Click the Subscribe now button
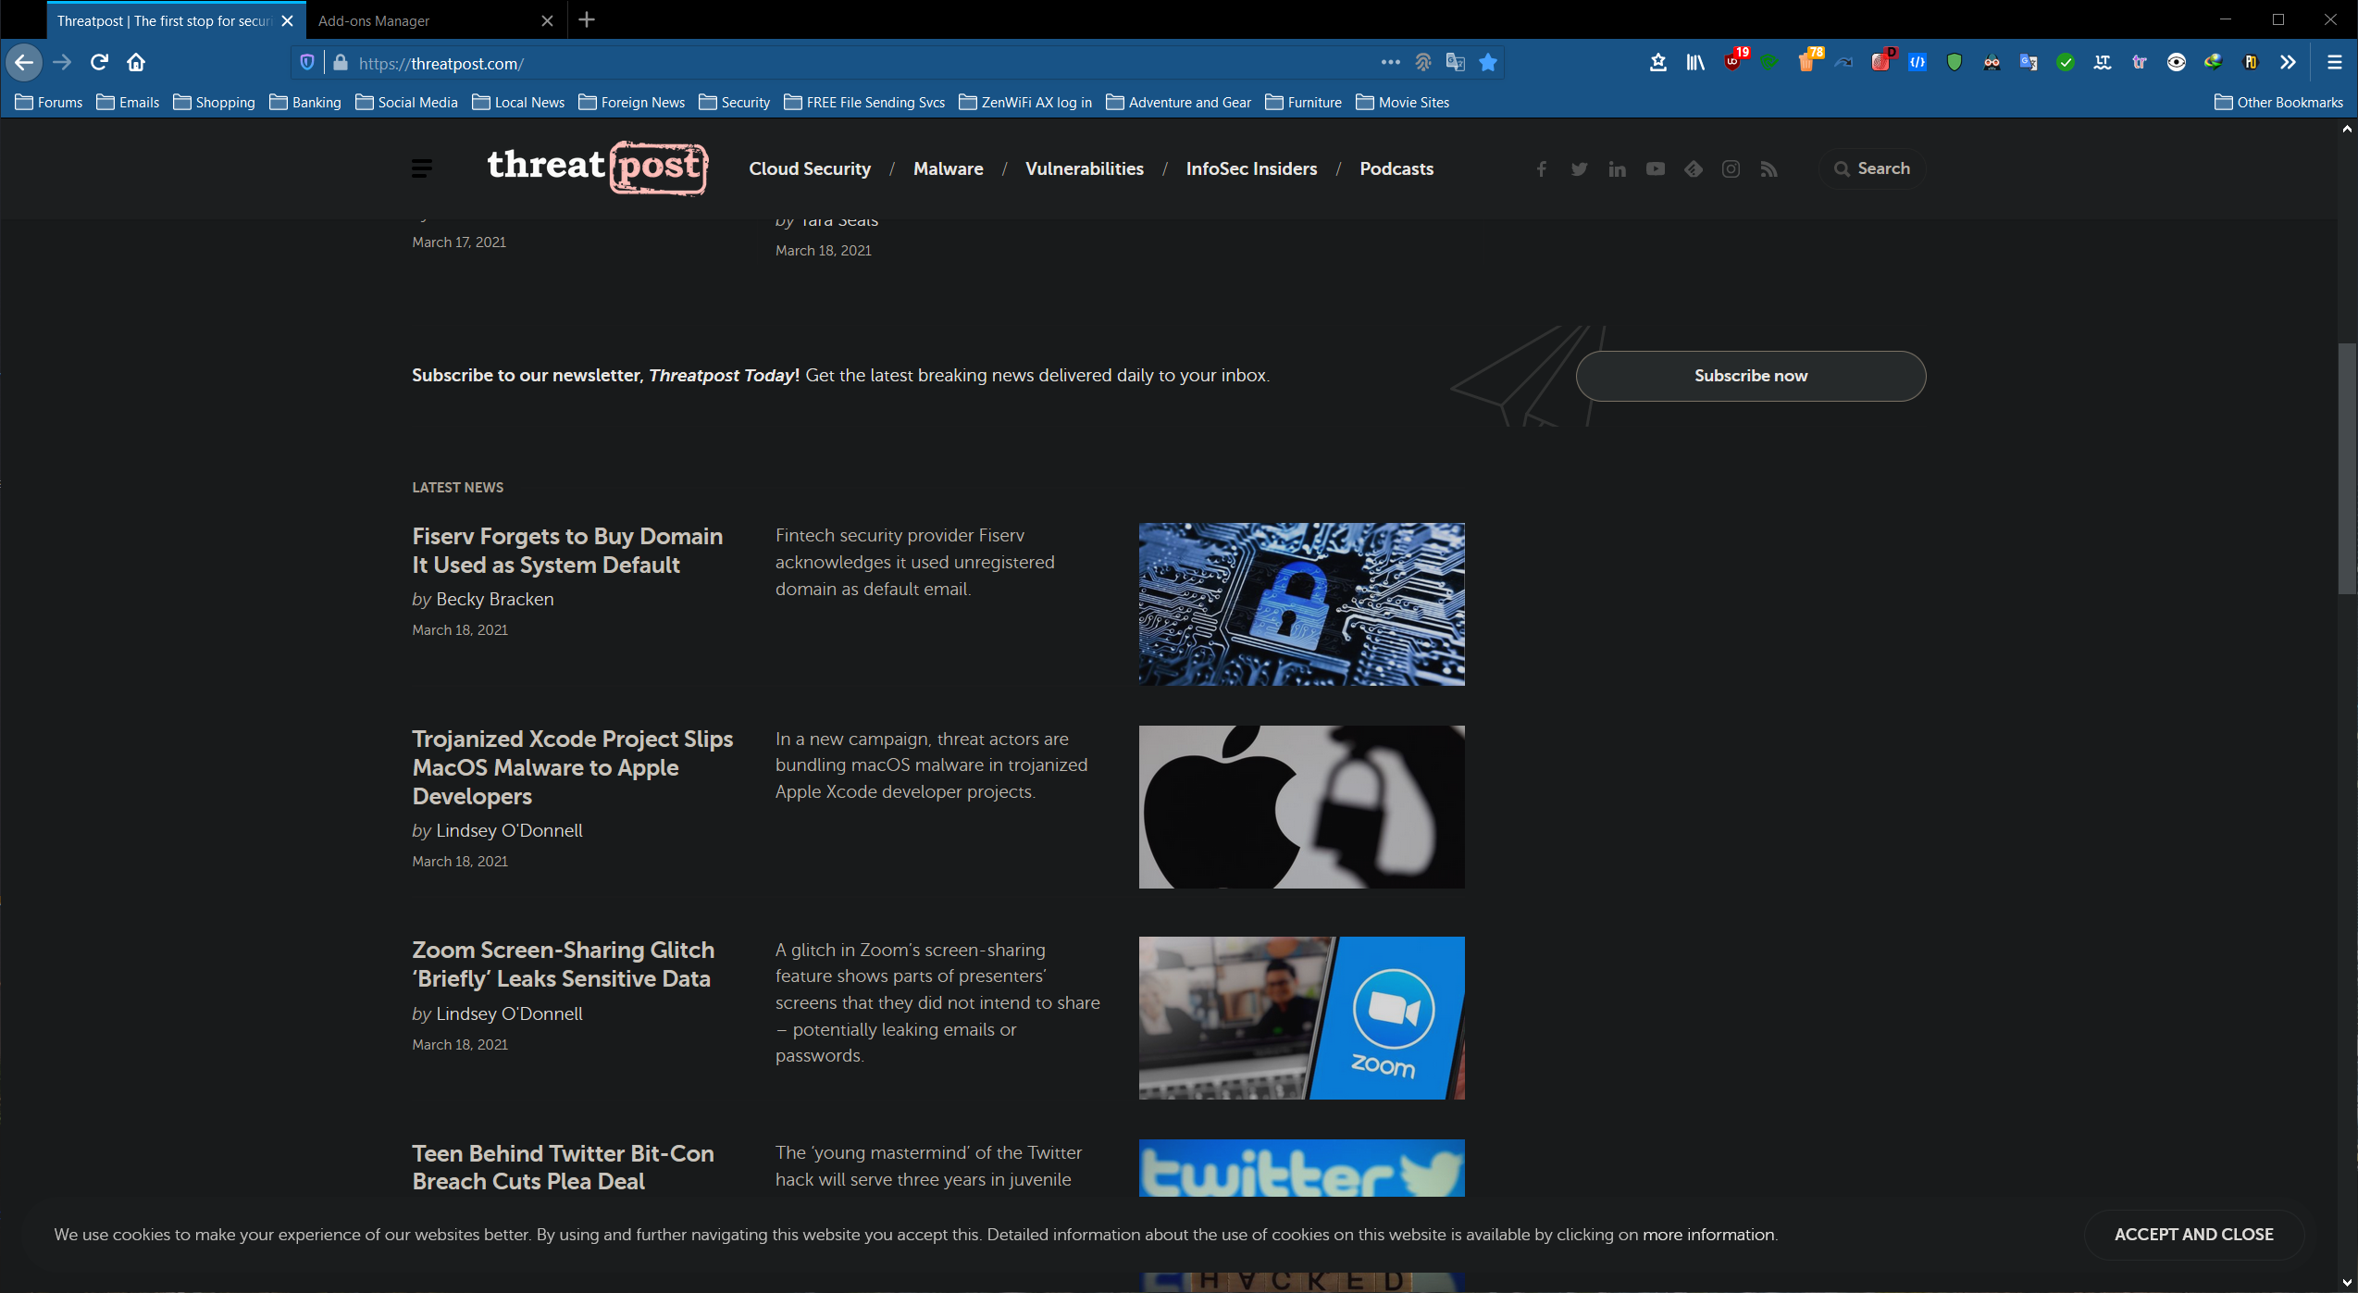 click(x=1750, y=376)
